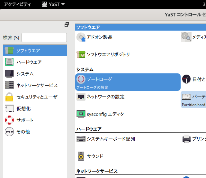Click the Partition hard description text

pos(193,105)
